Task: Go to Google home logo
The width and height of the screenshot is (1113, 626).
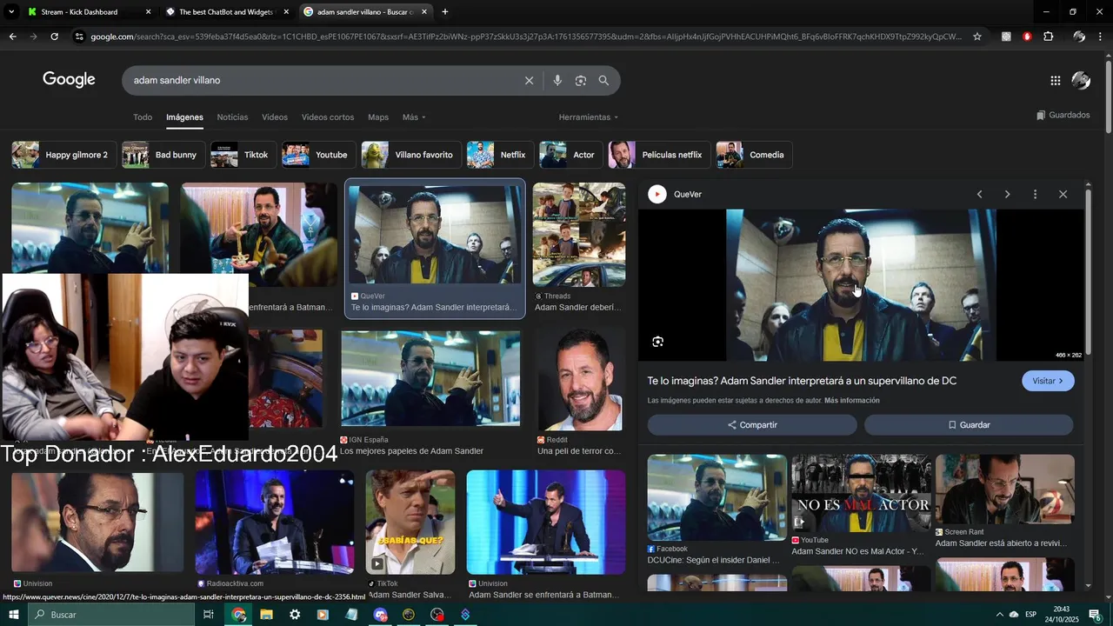Action: [69, 80]
